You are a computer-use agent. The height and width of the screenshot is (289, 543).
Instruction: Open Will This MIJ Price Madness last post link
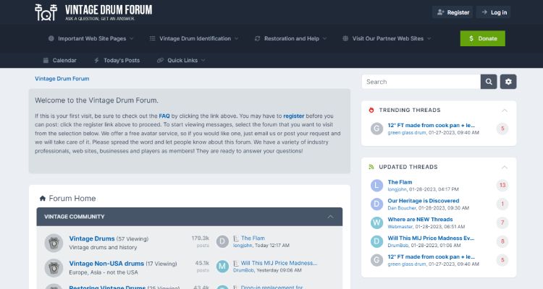coord(279,263)
